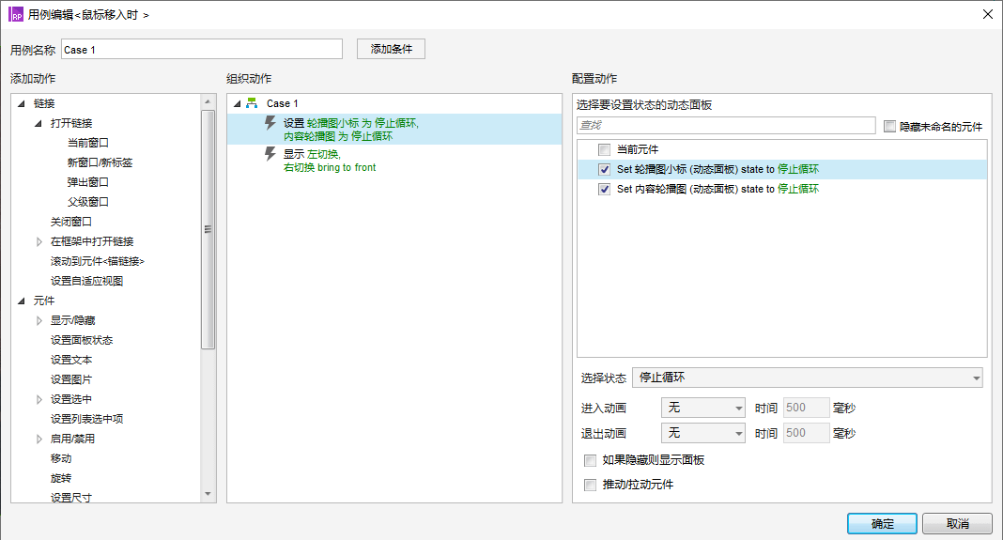Viewport: 1003px width, 540px height.
Task: Select 设置文本 action
Action: click(71, 361)
